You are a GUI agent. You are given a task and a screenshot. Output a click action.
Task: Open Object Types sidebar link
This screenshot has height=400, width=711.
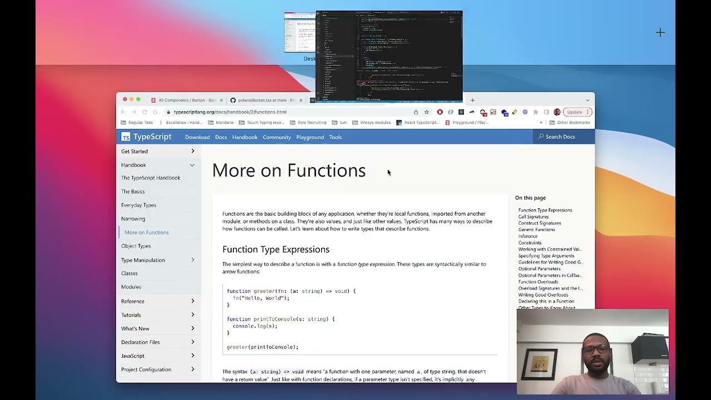click(x=136, y=246)
